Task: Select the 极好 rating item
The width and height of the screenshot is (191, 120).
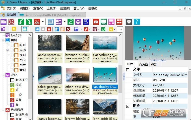Action: [x=19, y=85]
